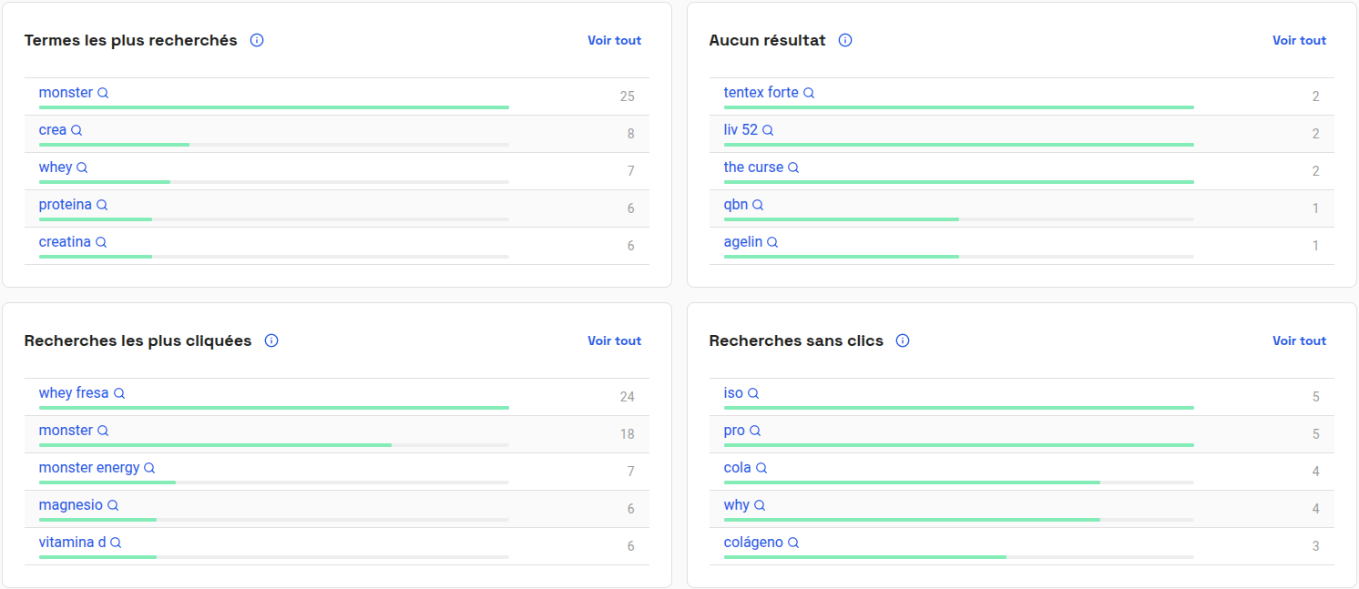The width and height of the screenshot is (1359, 589).
Task: View all Recherches les plus cliquées
Action: pyautogui.click(x=615, y=340)
